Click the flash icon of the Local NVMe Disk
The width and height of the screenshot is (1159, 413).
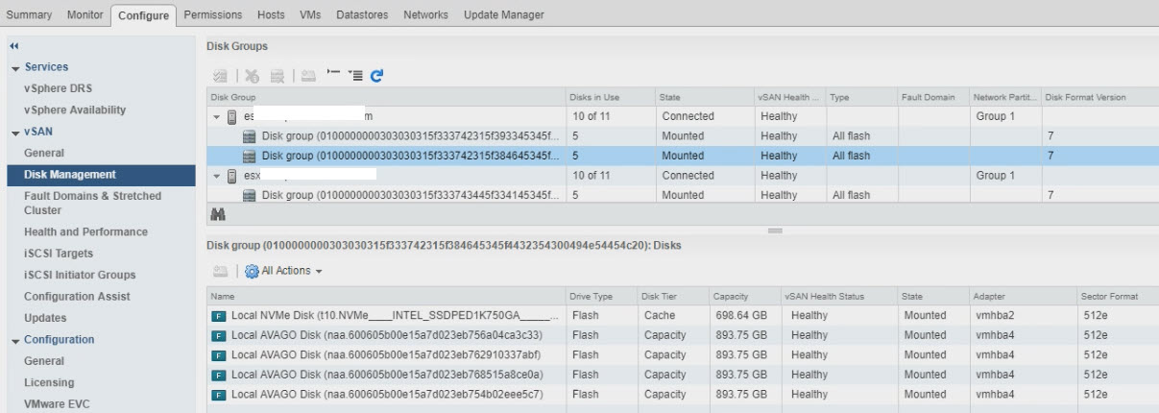[x=218, y=315]
